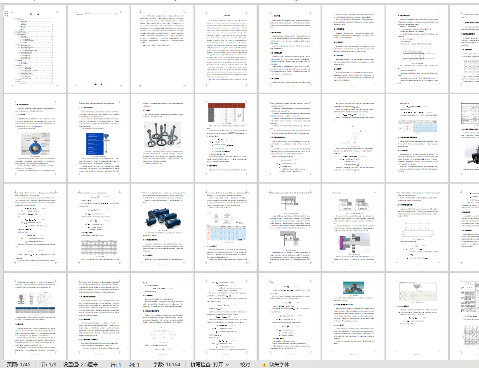Select the English Abstract page thumbnail
Image resolution: width=479 pixels, height=368 pixels.
(x=226, y=49)
